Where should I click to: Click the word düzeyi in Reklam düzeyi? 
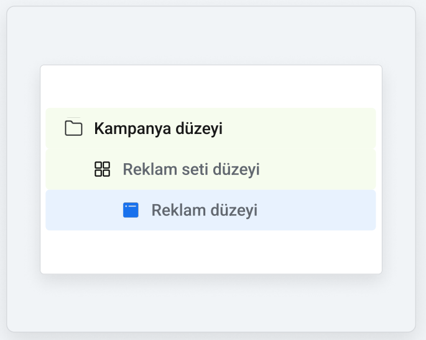click(234, 210)
